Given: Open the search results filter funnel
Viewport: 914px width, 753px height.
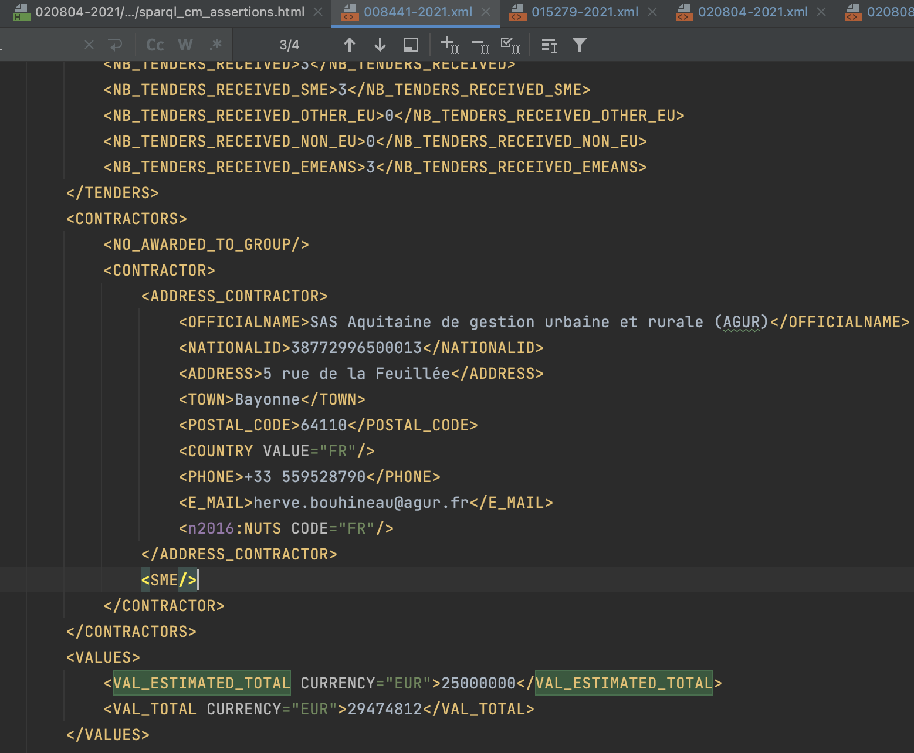Looking at the screenshot, I should [579, 44].
